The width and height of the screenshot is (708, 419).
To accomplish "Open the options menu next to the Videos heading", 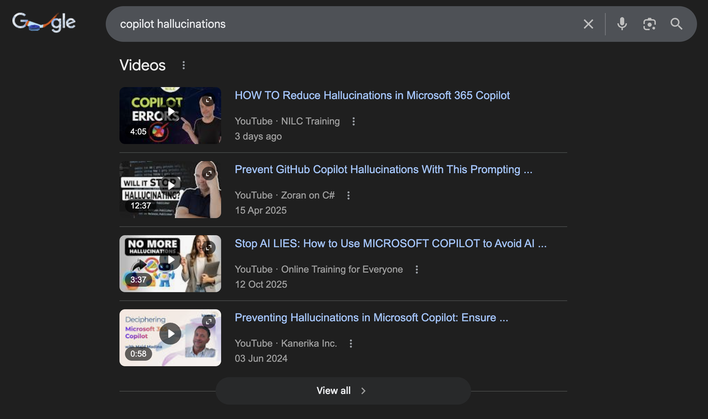I will [x=184, y=65].
